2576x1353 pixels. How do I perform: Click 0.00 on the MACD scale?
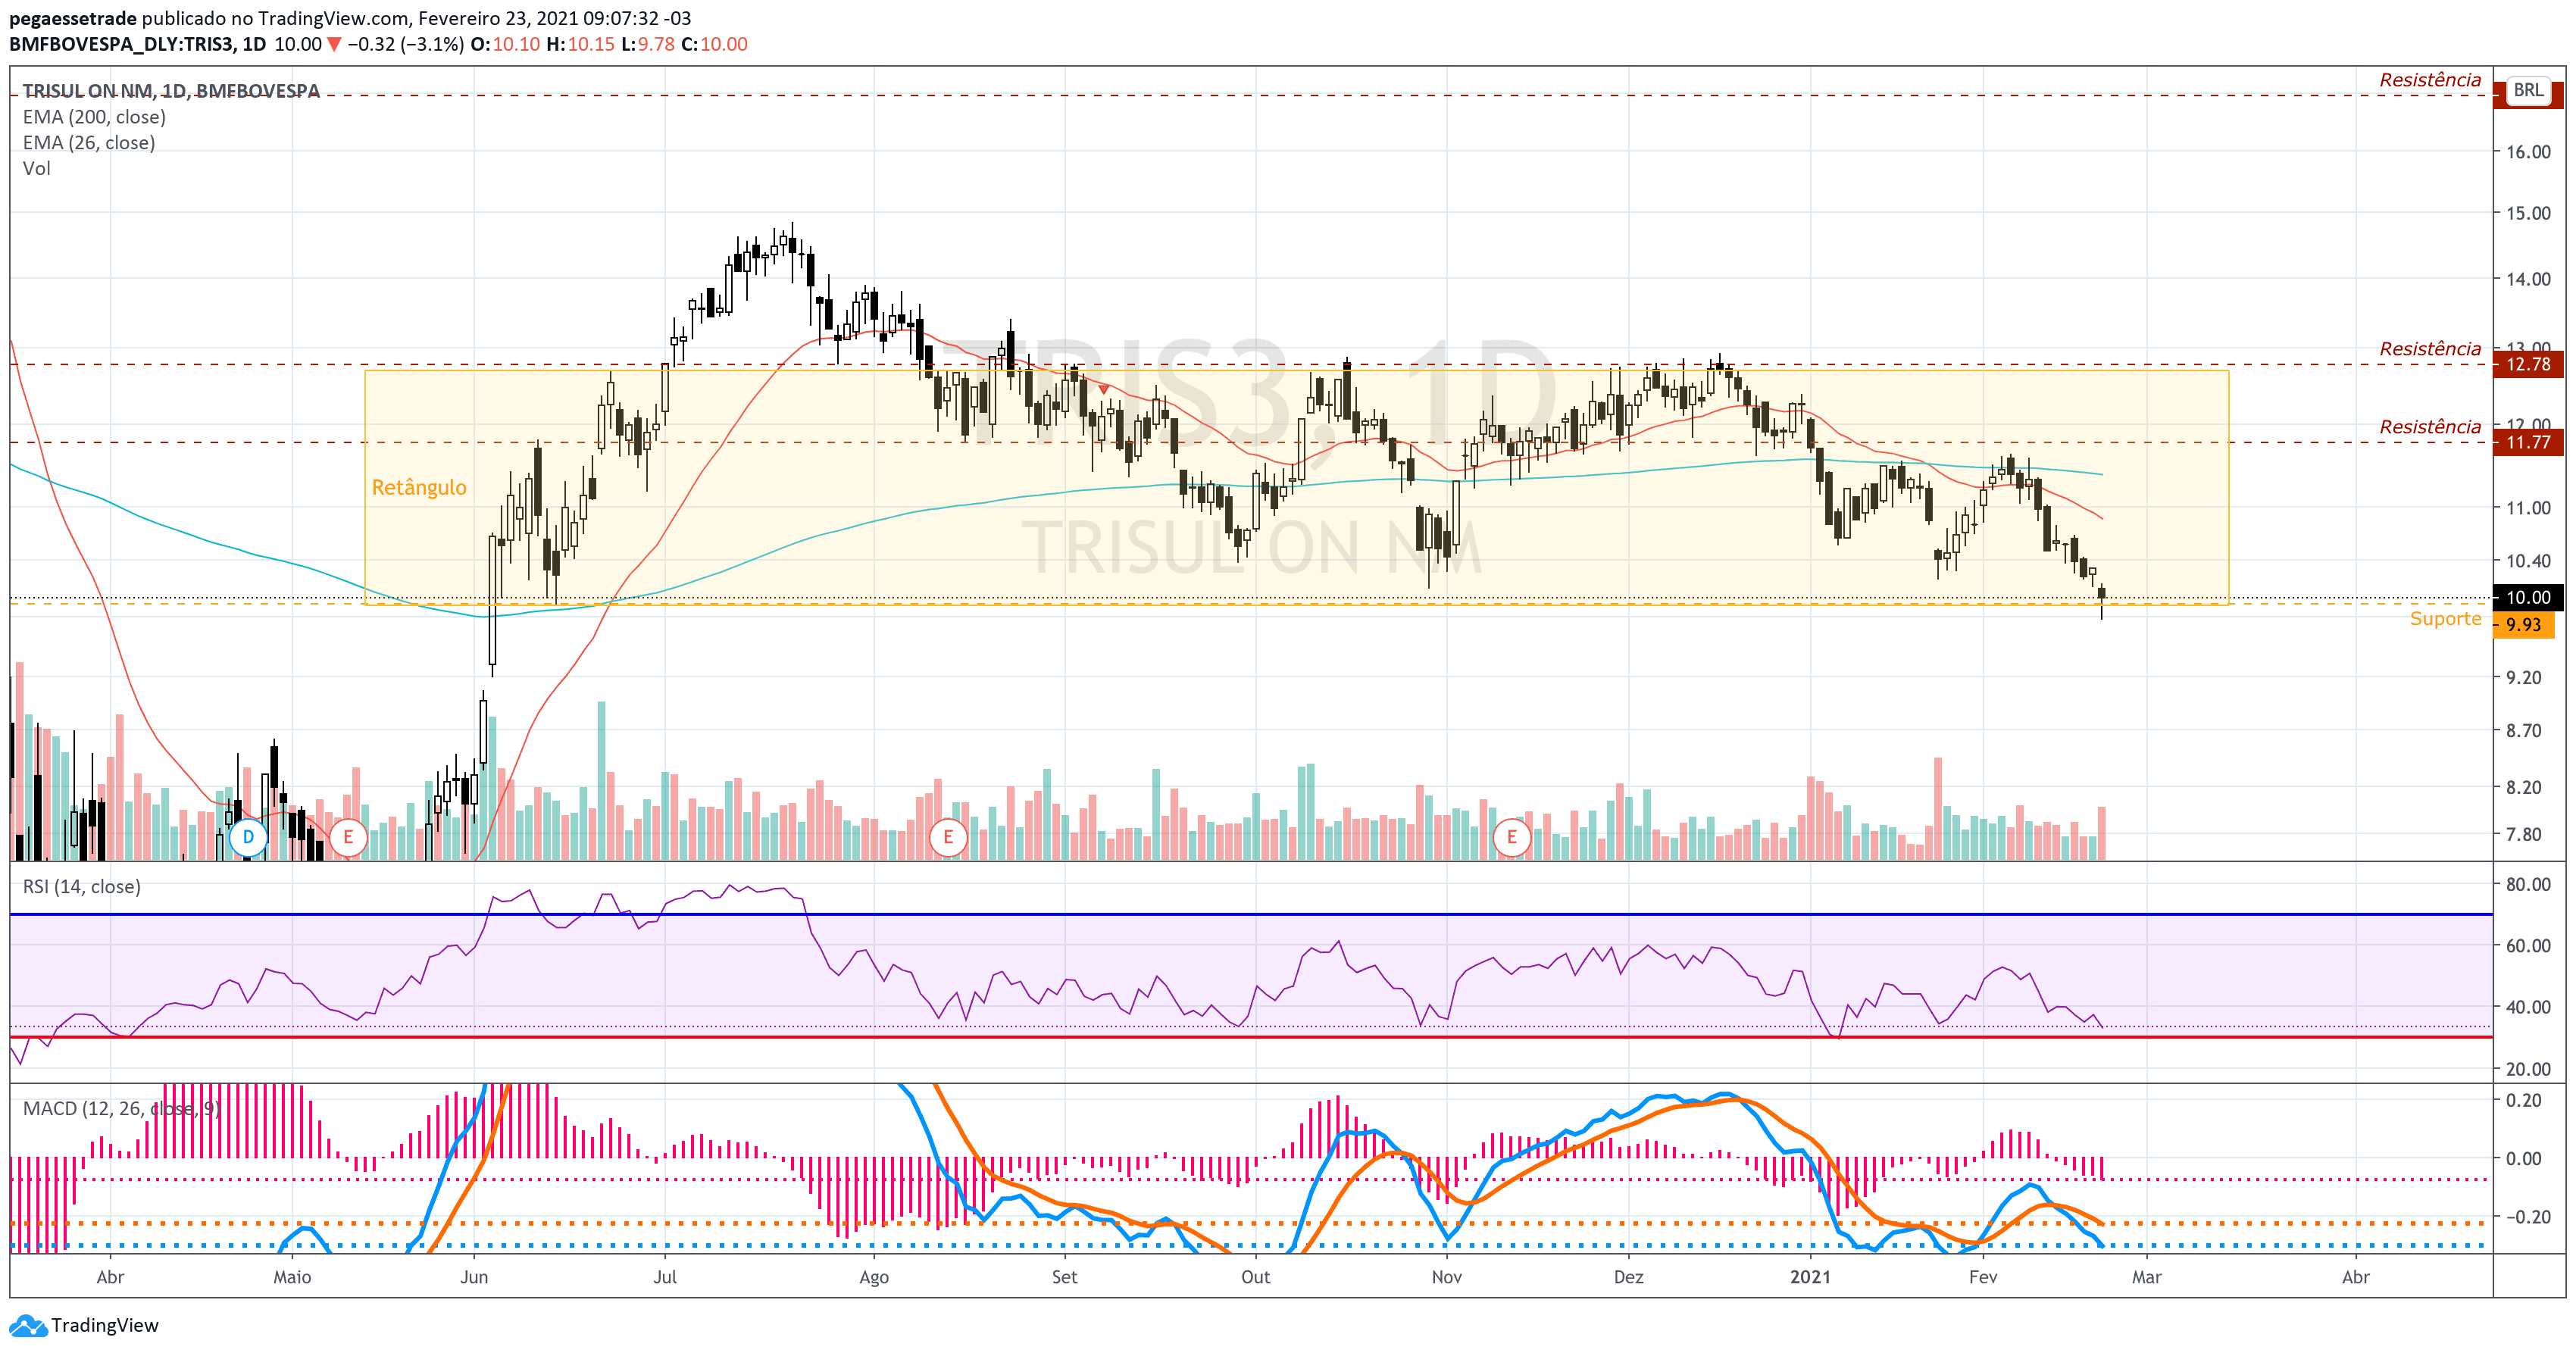(x=2524, y=1159)
